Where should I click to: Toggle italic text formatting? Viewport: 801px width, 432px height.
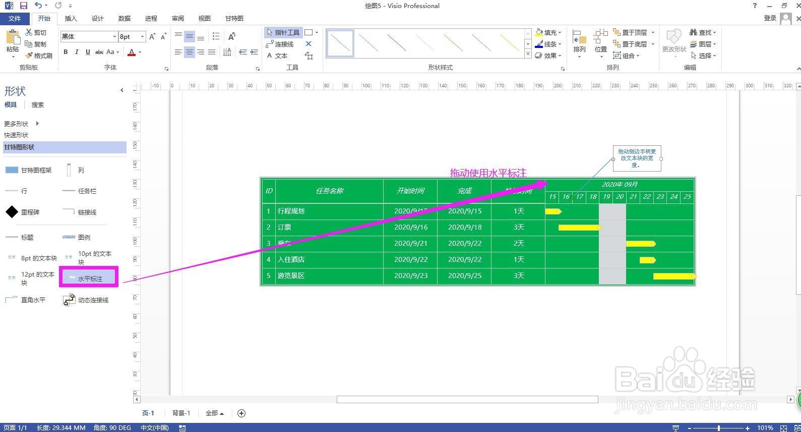[x=77, y=52]
